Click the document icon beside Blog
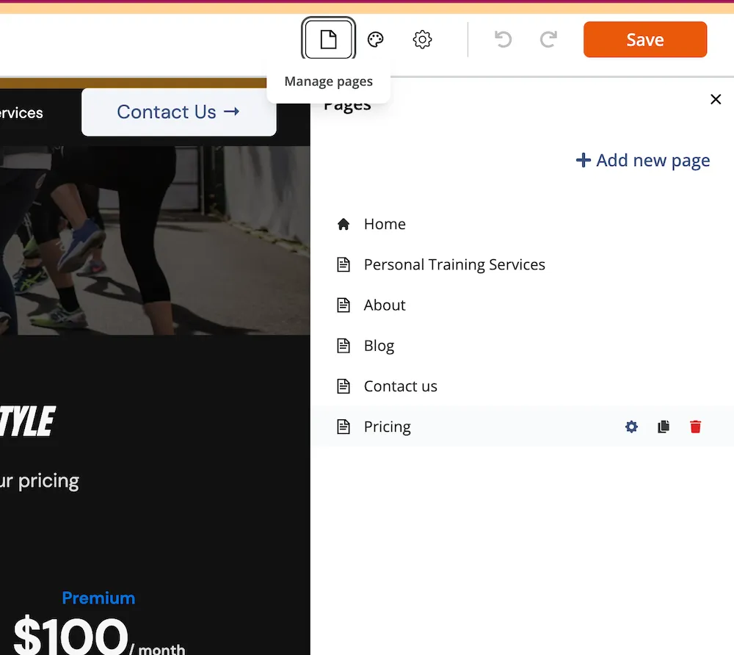 [x=344, y=346]
